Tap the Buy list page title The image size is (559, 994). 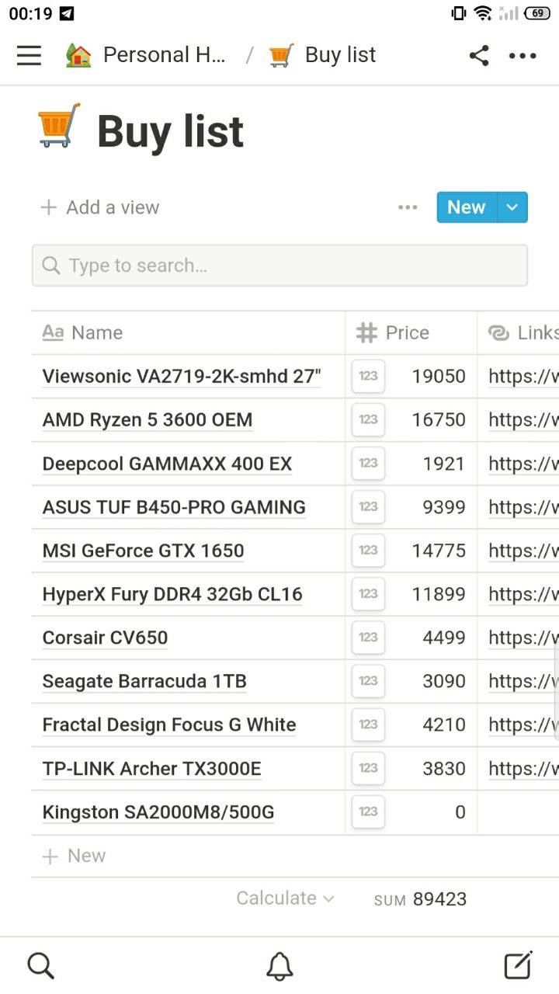[x=170, y=130]
